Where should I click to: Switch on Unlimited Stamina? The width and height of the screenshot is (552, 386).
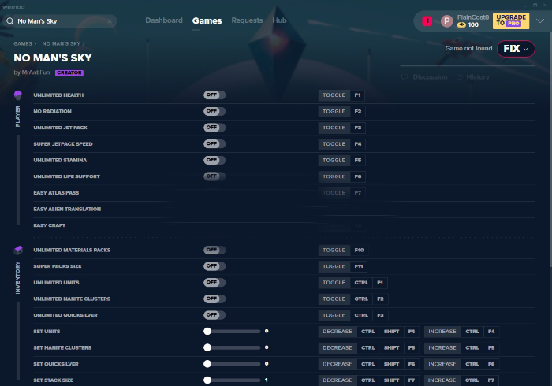(x=214, y=160)
